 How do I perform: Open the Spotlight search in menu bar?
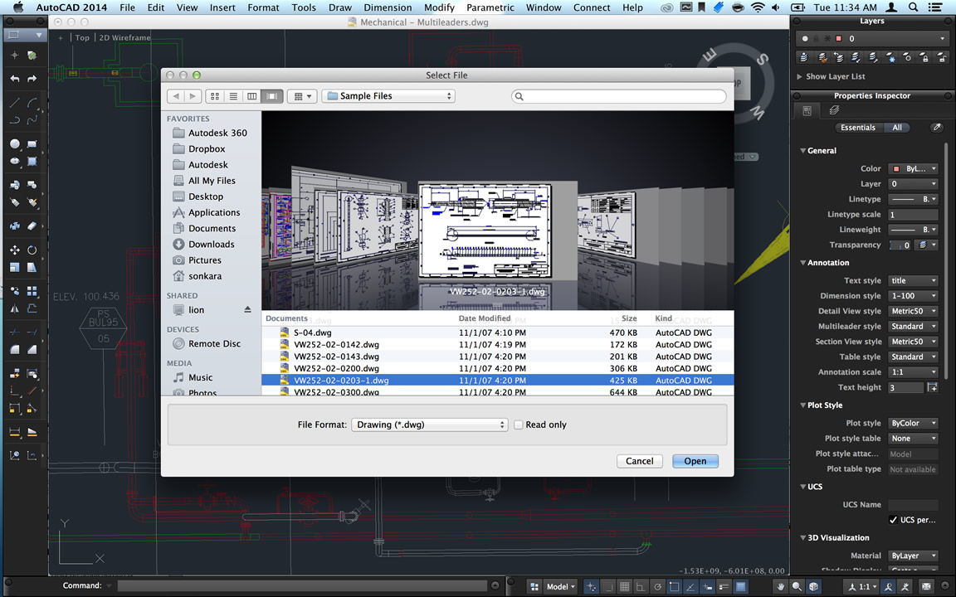pos(913,7)
